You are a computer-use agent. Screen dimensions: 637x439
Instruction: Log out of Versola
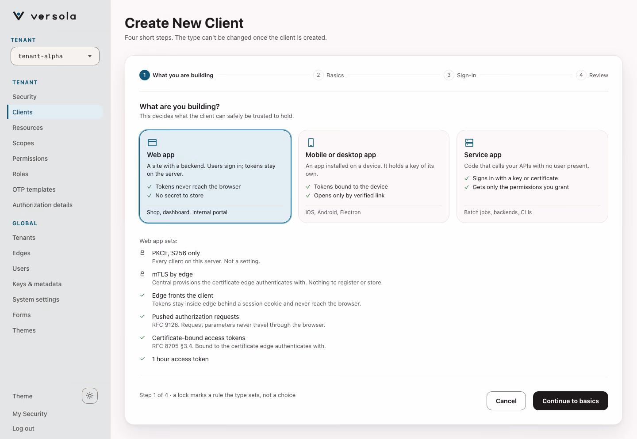(23, 428)
